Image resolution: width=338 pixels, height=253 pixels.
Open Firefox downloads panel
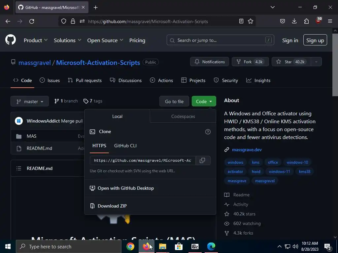pyautogui.click(x=294, y=21)
